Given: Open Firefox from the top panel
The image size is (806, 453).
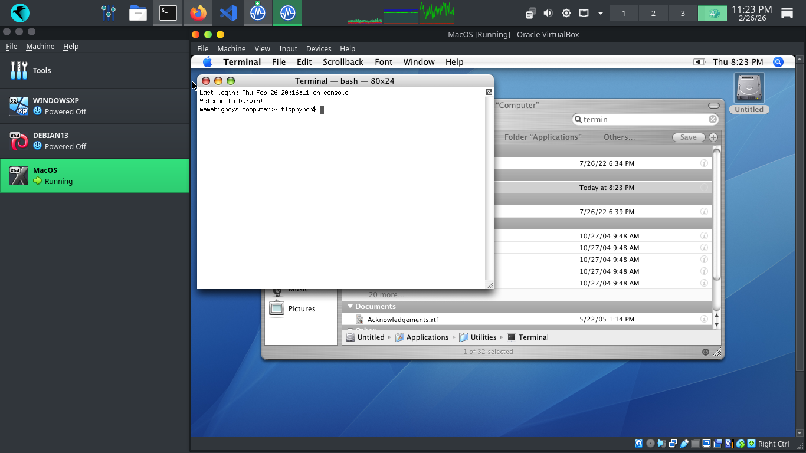Looking at the screenshot, I should [198, 13].
